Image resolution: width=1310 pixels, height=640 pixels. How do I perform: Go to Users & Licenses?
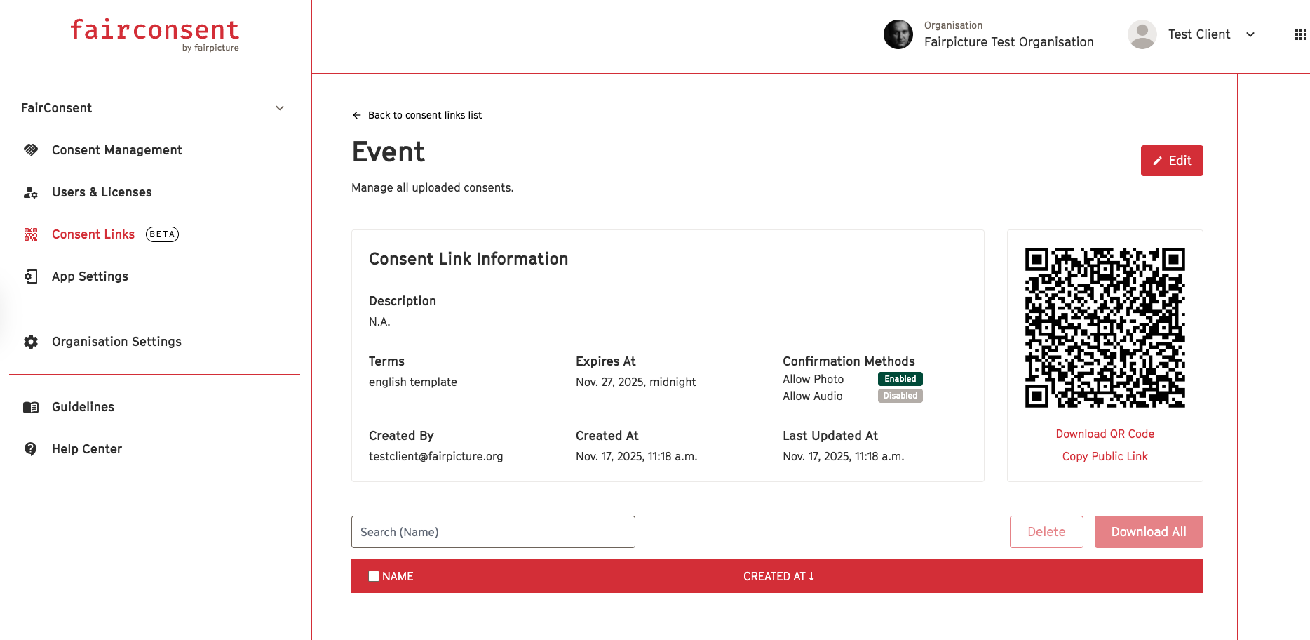coord(102,192)
